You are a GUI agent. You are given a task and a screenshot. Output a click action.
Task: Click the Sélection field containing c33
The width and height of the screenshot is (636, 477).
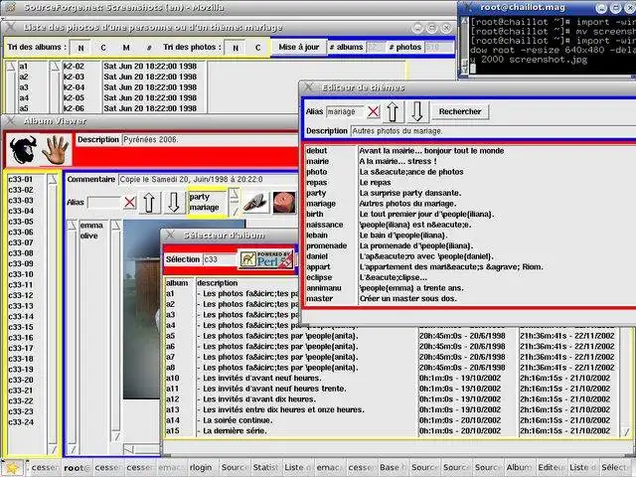[x=220, y=259]
